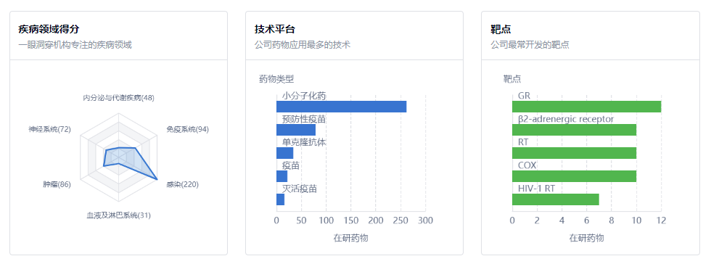Click the 感染(220) radar label
The width and height of the screenshot is (711, 264).
[182, 185]
